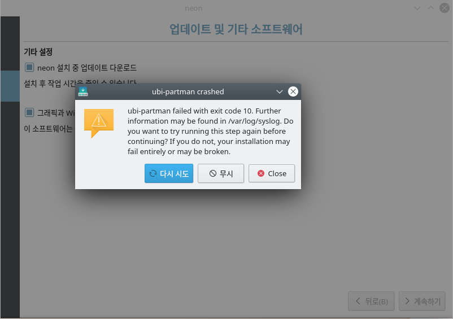This screenshot has width=453, height=319.
Task: Close the ubi-partman crashed dialog
Action: pyautogui.click(x=293, y=91)
